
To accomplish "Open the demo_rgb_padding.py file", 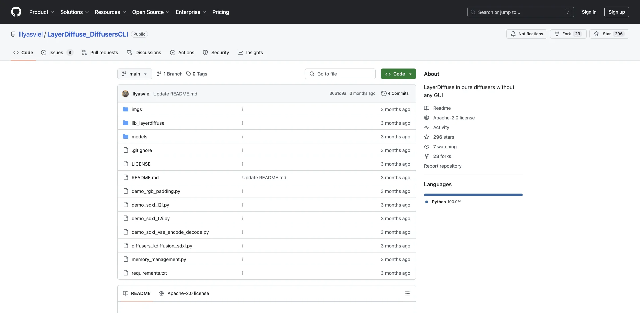I will pos(156,191).
